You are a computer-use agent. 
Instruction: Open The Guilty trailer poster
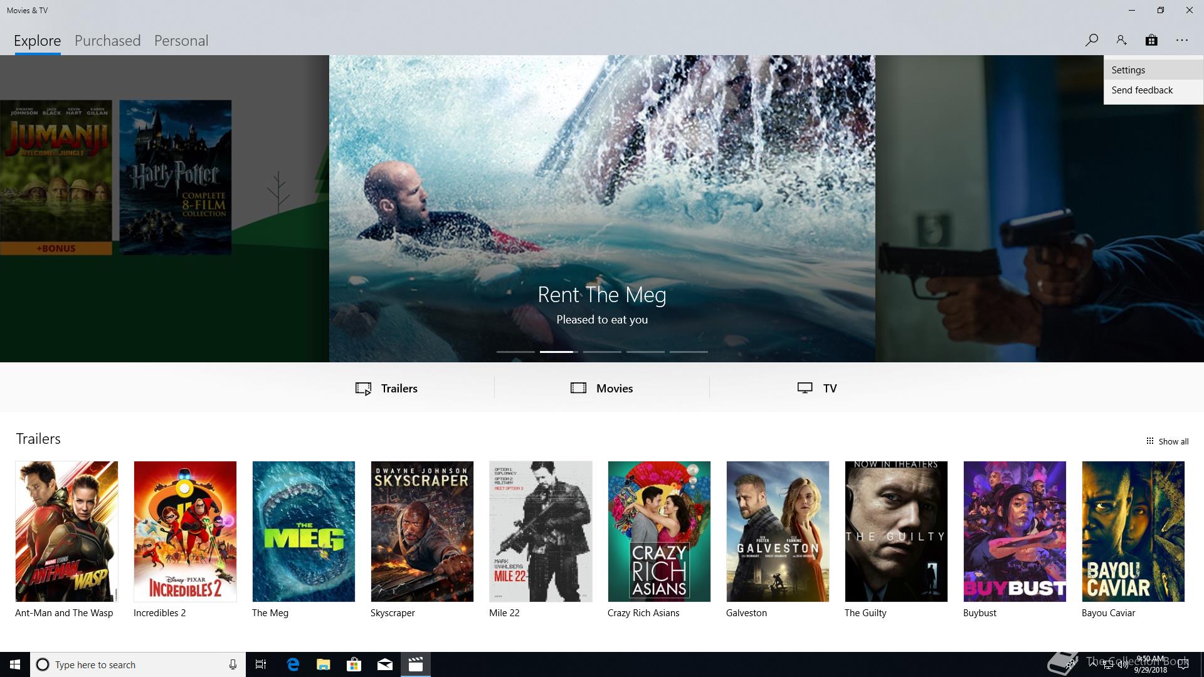(x=896, y=532)
